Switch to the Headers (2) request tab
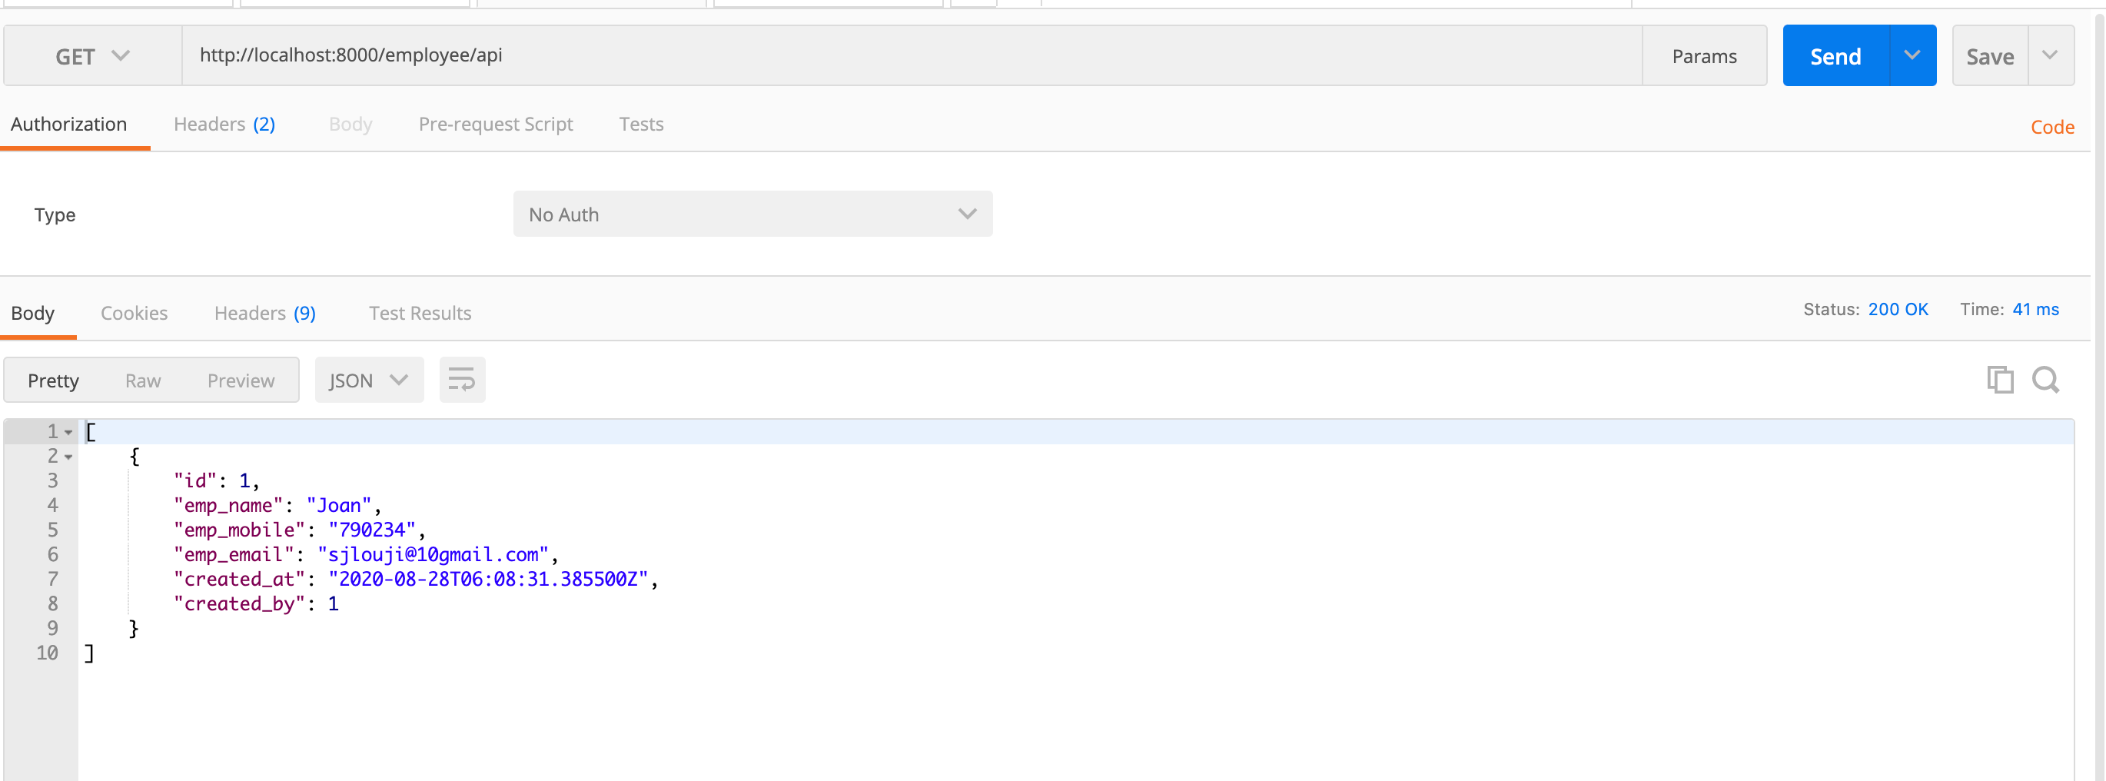The height and width of the screenshot is (781, 2106). point(224,124)
